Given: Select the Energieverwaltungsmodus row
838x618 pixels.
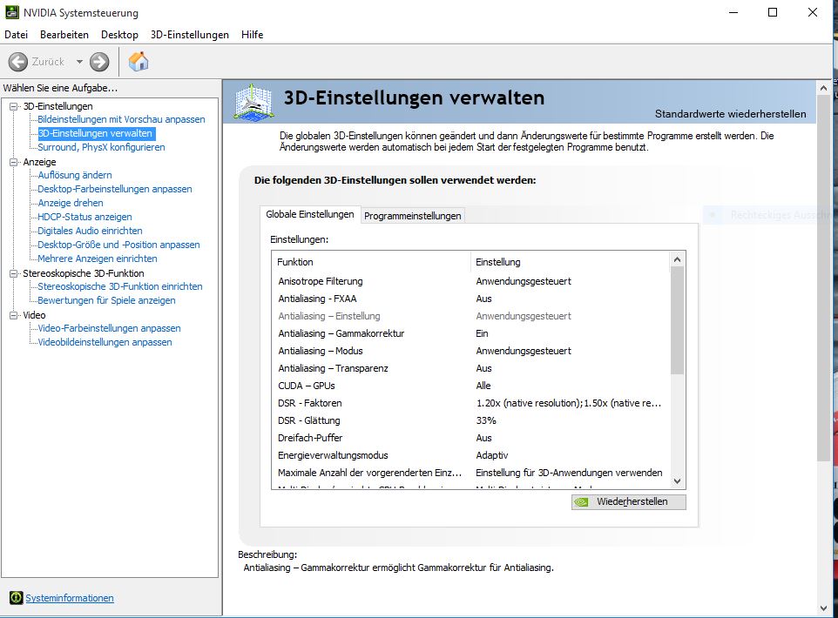Looking at the screenshot, I should pyautogui.click(x=470, y=455).
